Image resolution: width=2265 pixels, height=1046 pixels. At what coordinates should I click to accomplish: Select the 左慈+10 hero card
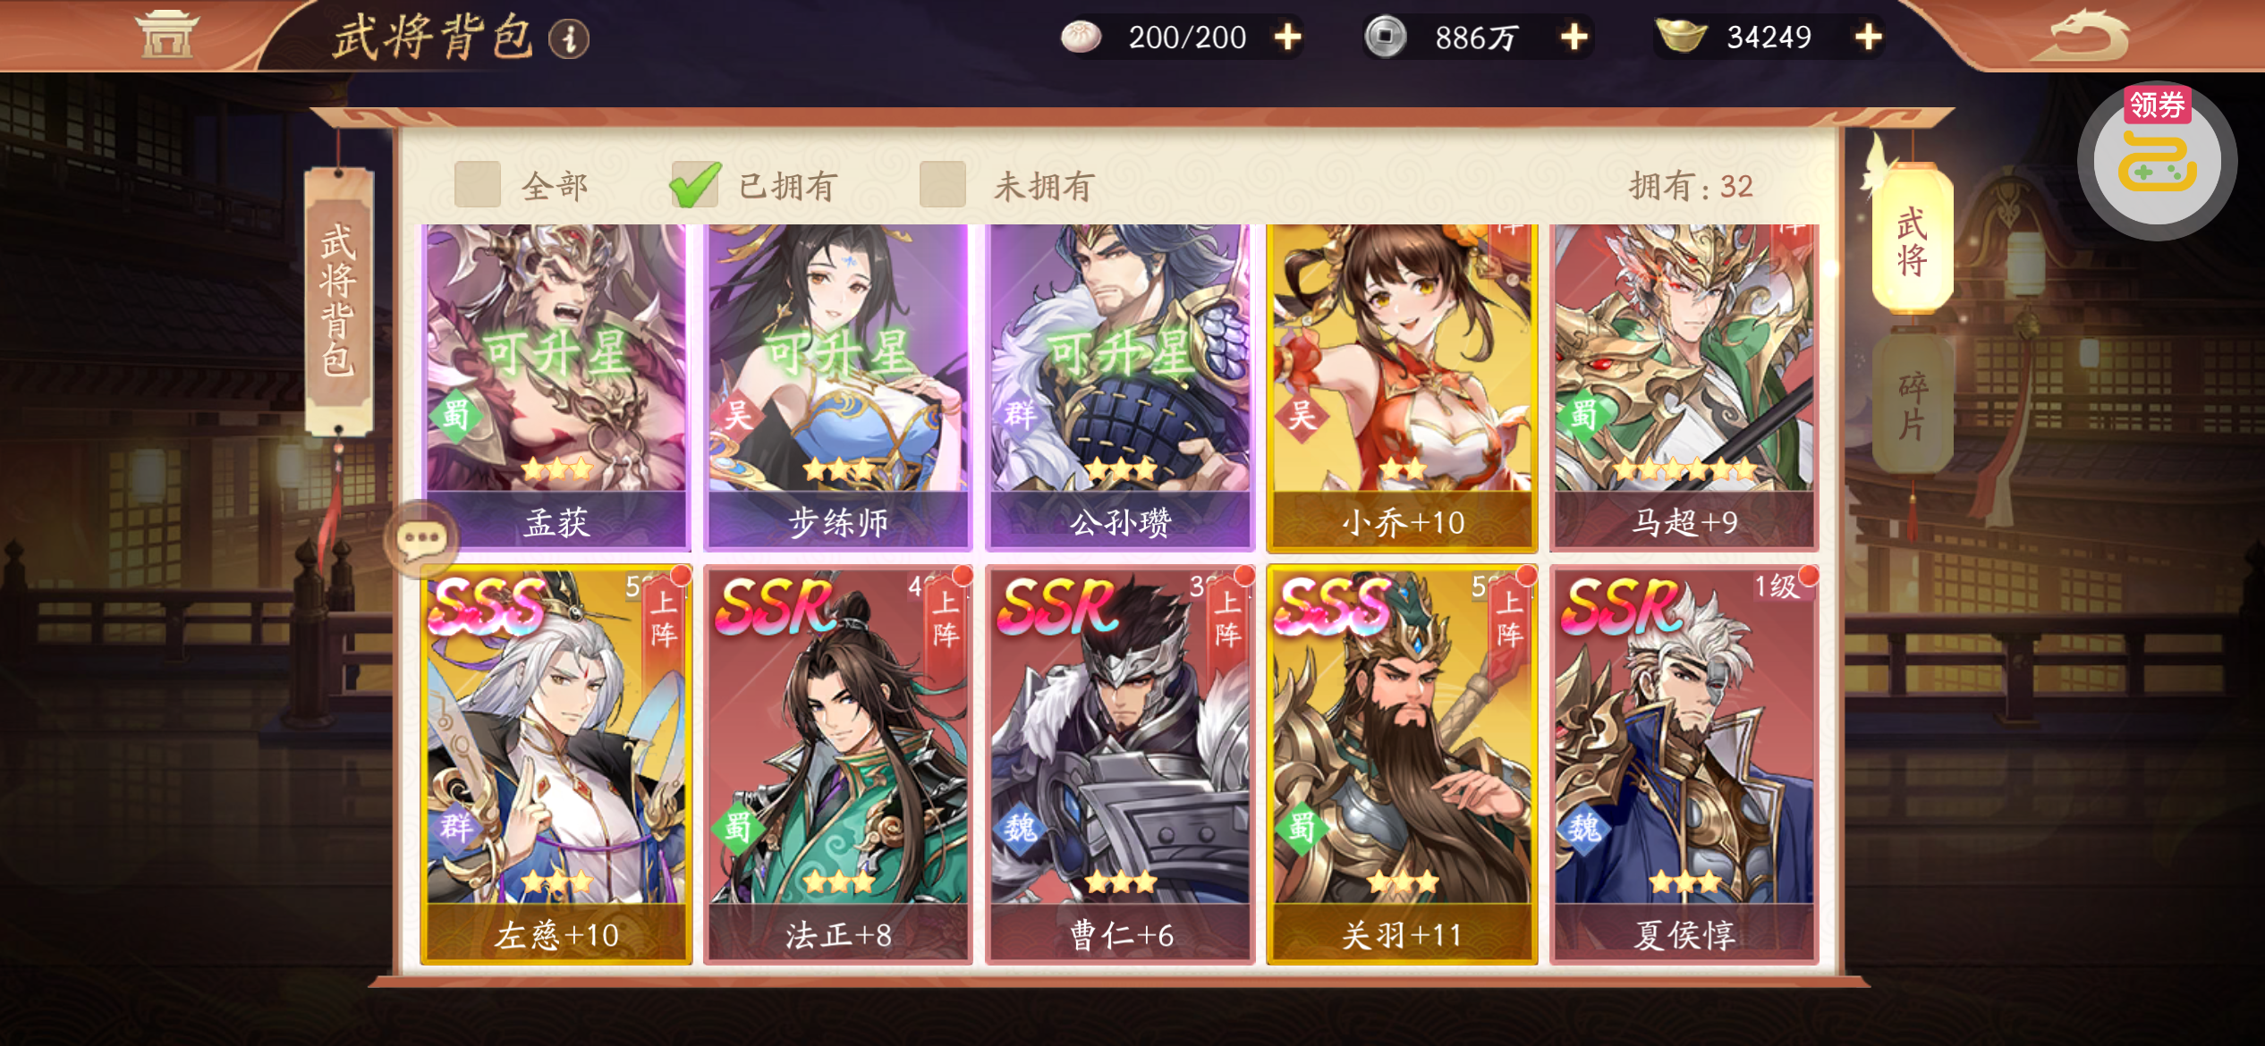pyautogui.click(x=556, y=764)
